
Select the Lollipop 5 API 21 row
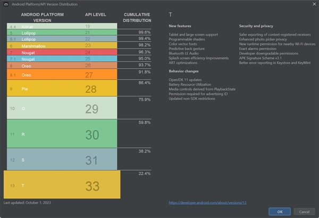62,32
